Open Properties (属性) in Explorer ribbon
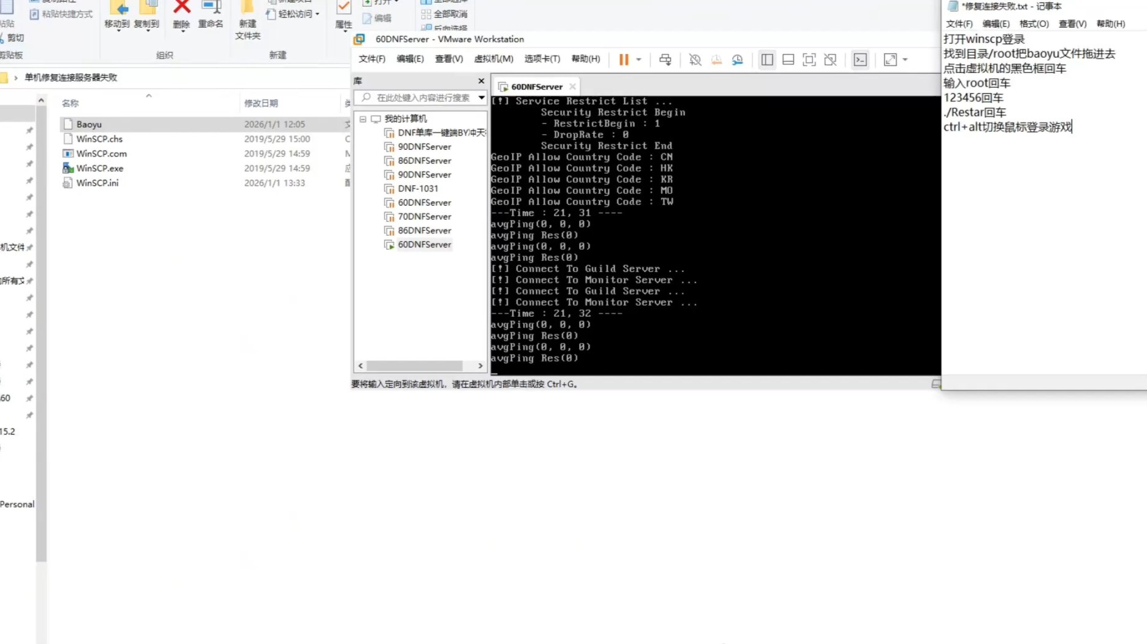The width and height of the screenshot is (1147, 644). point(344,15)
